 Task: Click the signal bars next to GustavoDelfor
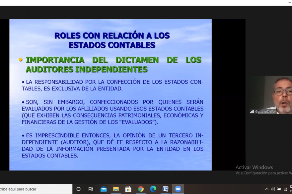[252, 112]
